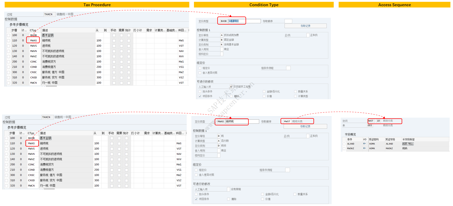Click 存取记录 button in the BASB condition panel
The image size is (453, 206).
[x=305, y=26]
